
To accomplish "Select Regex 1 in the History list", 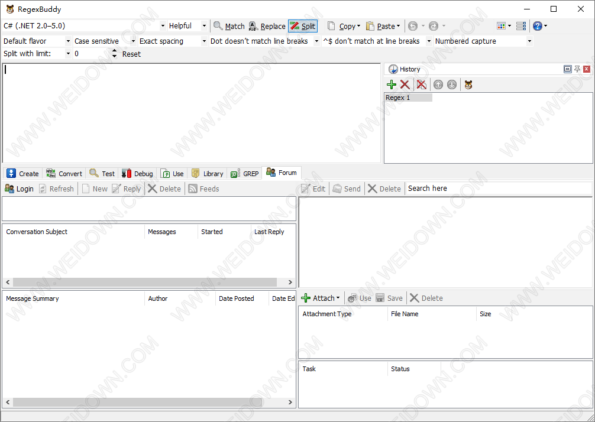I will coord(408,98).
